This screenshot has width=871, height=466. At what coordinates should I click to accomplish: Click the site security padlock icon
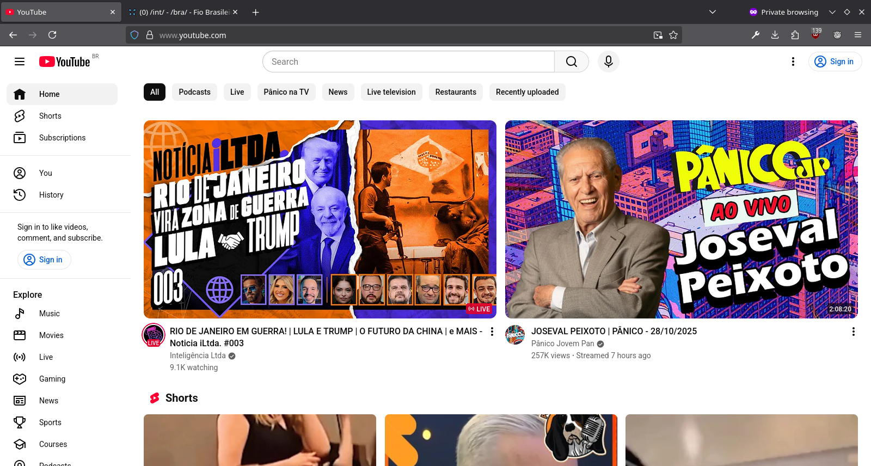(150, 35)
